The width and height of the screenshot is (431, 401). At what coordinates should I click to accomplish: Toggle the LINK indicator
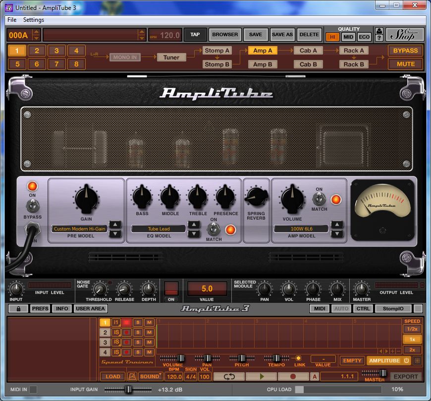click(x=298, y=358)
